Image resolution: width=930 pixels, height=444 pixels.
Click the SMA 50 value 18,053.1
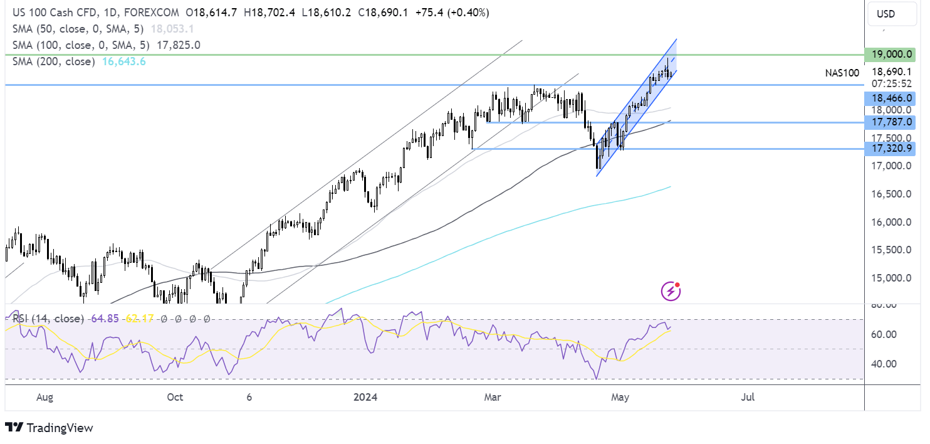(x=173, y=29)
